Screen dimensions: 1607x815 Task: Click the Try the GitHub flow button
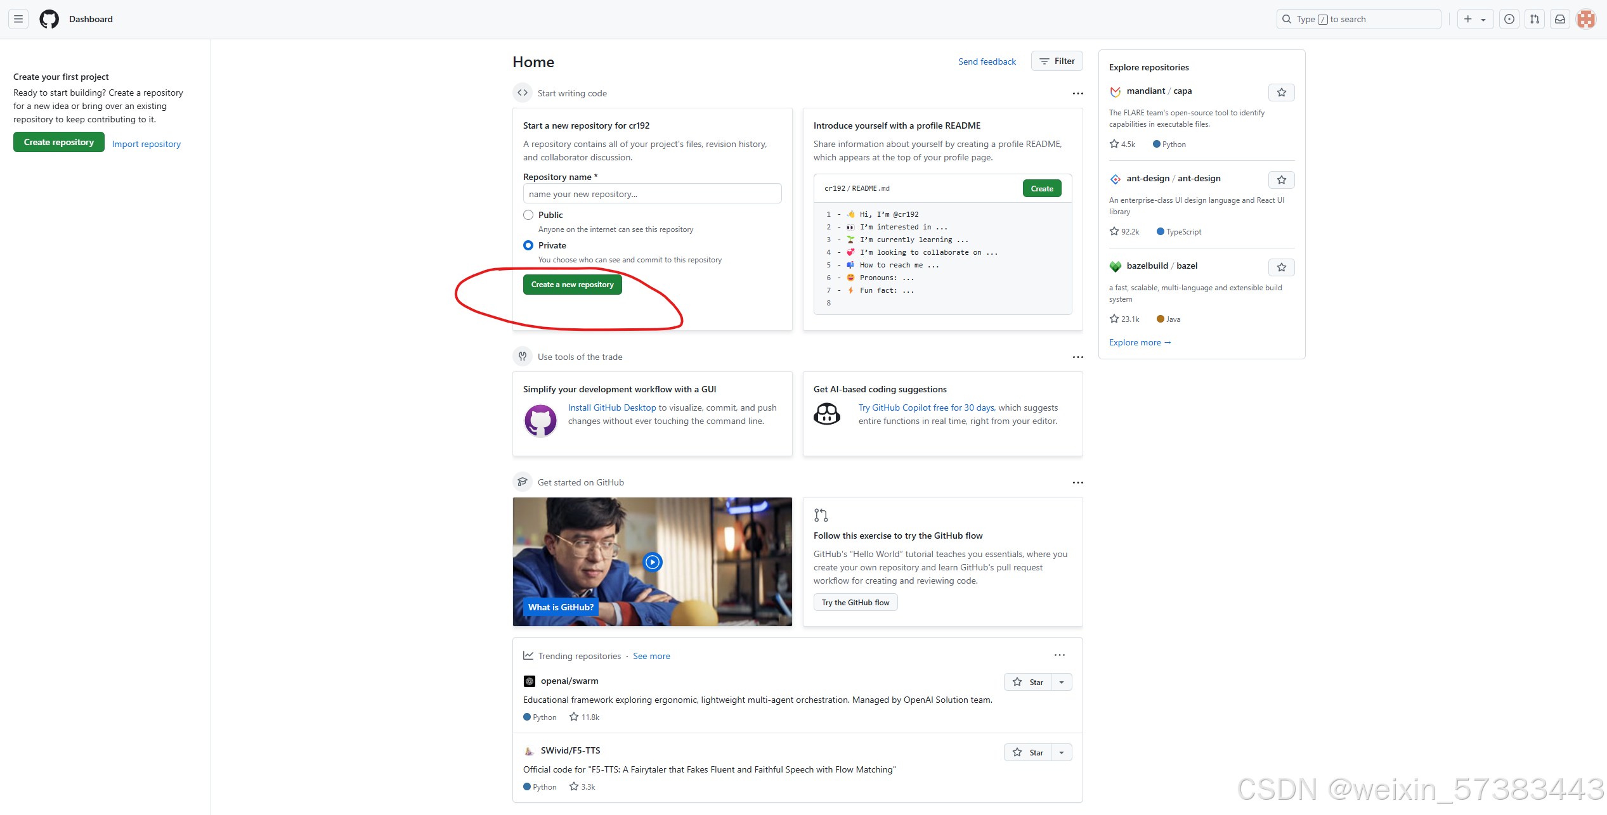855,602
